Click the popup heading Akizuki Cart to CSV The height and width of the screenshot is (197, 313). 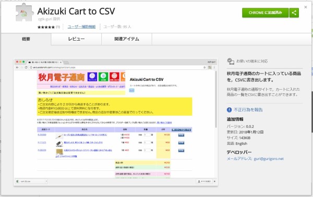147,79
